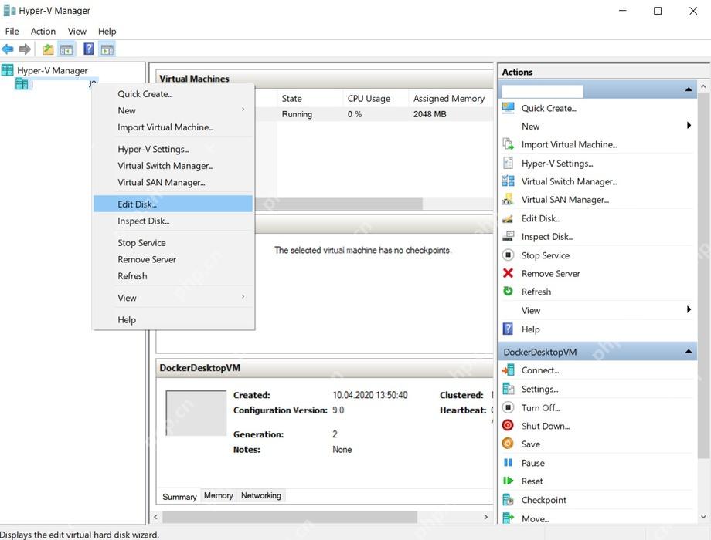Click the Show/Hide Console Tree toolbar icon
The width and height of the screenshot is (711, 540).
point(66,49)
